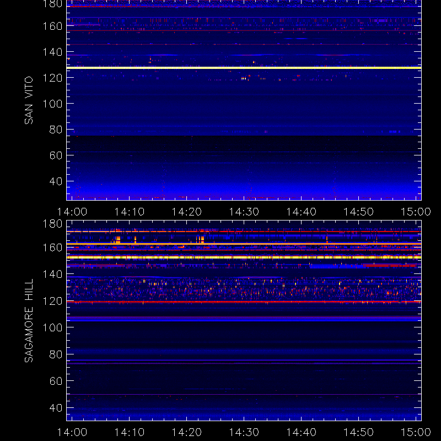
Task: Pick the 40 frequency label on the San Vito axis
Action: click(x=56, y=181)
